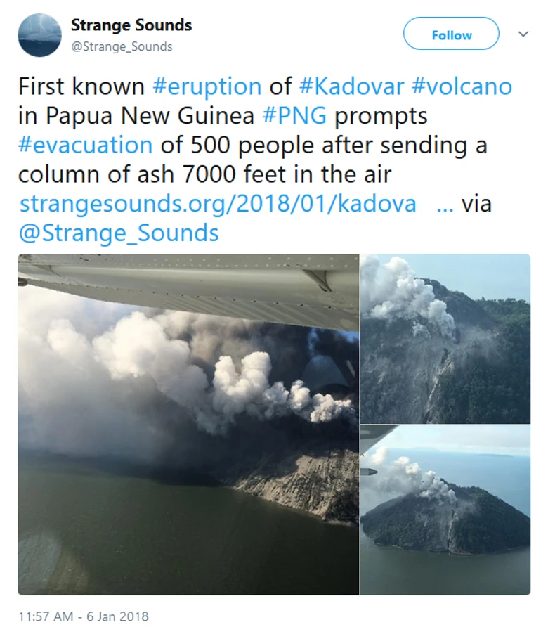This screenshot has height=627, width=555.
Task: View top-right close-up volcano slope photo
Action: click(445, 339)
